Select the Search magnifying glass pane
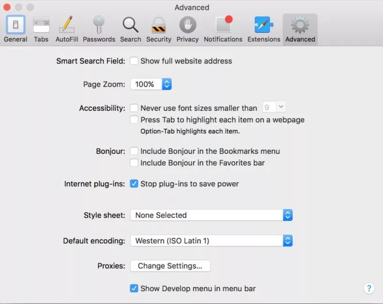Screen dimensions: 383x304 tap(130, 30)
